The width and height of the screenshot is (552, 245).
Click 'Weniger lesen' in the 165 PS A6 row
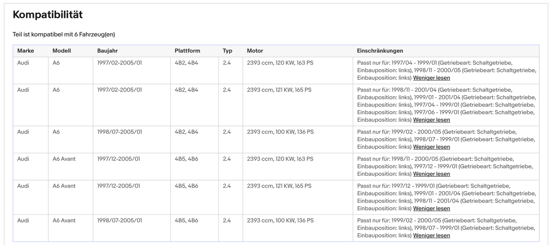pyautogui.click(x=431, y=119)
